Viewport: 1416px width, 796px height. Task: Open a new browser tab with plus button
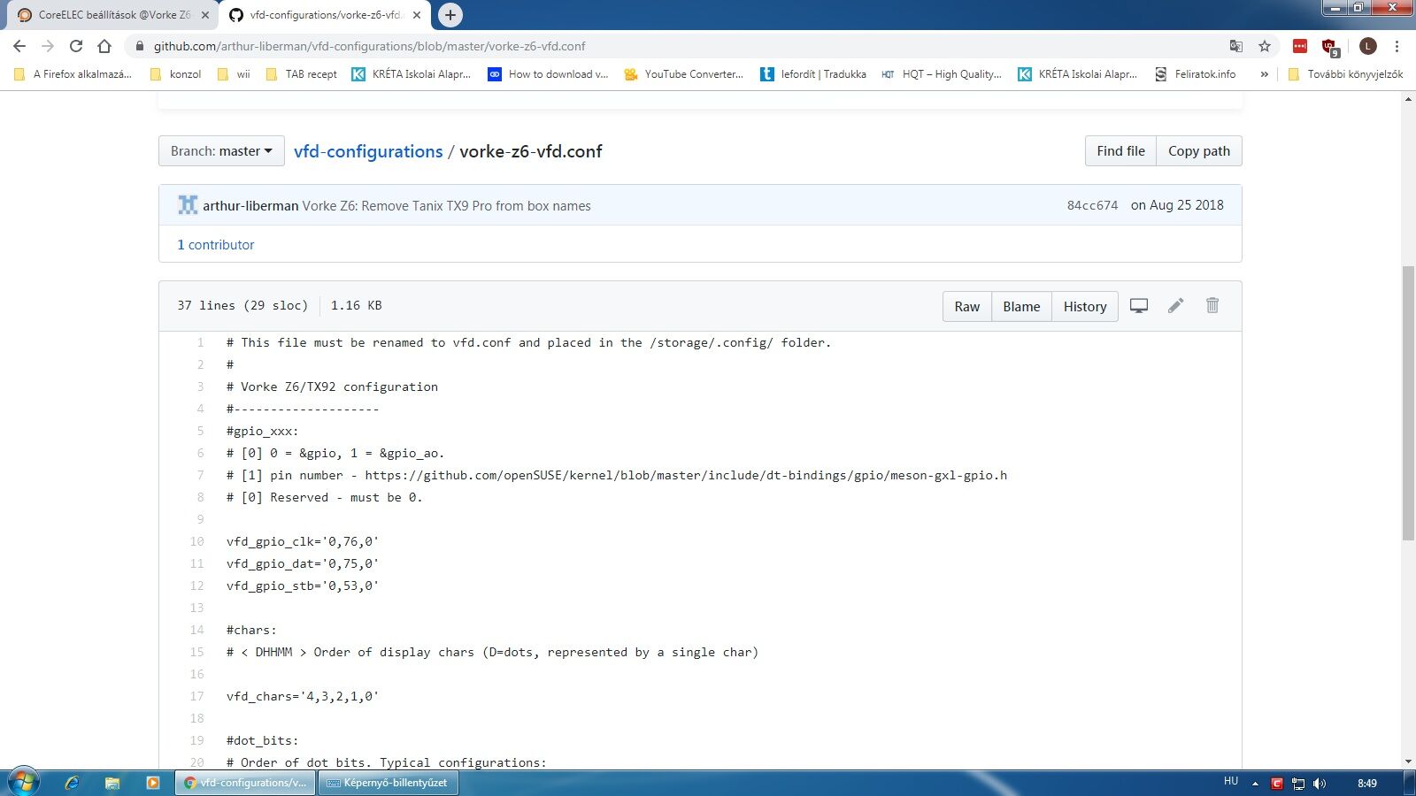[x=450, y=15]
